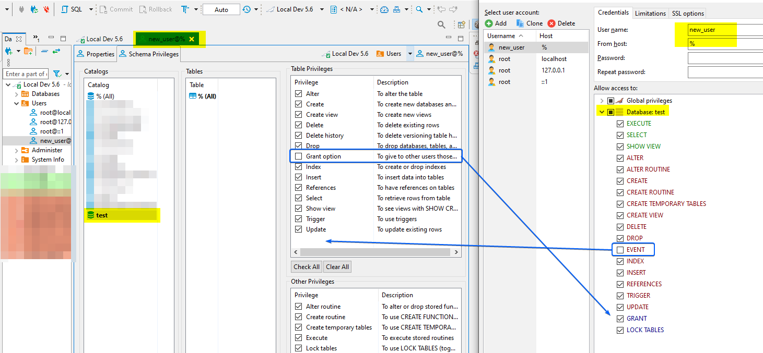Click the Collapse All icon in navigator
Image resolution: width=763 pixels, height=353 pixels.
coord(44,51)
